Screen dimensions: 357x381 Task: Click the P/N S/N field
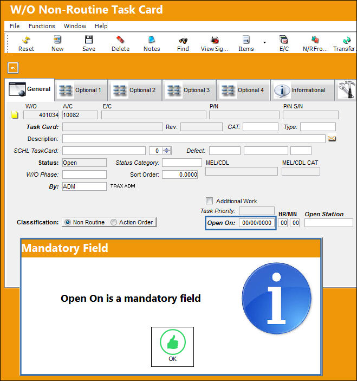[x=310, y=115]
